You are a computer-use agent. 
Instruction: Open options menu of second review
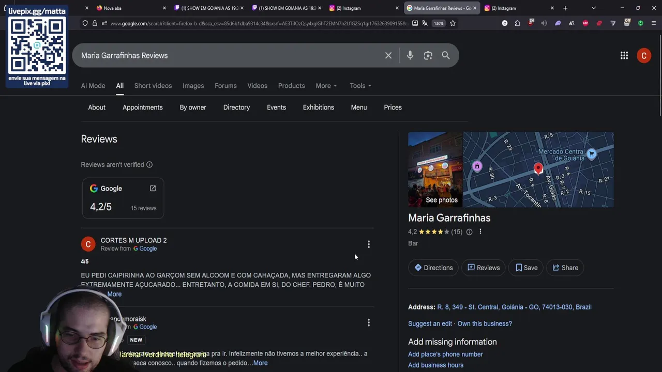pyautogui.click(x=369, y=323)
